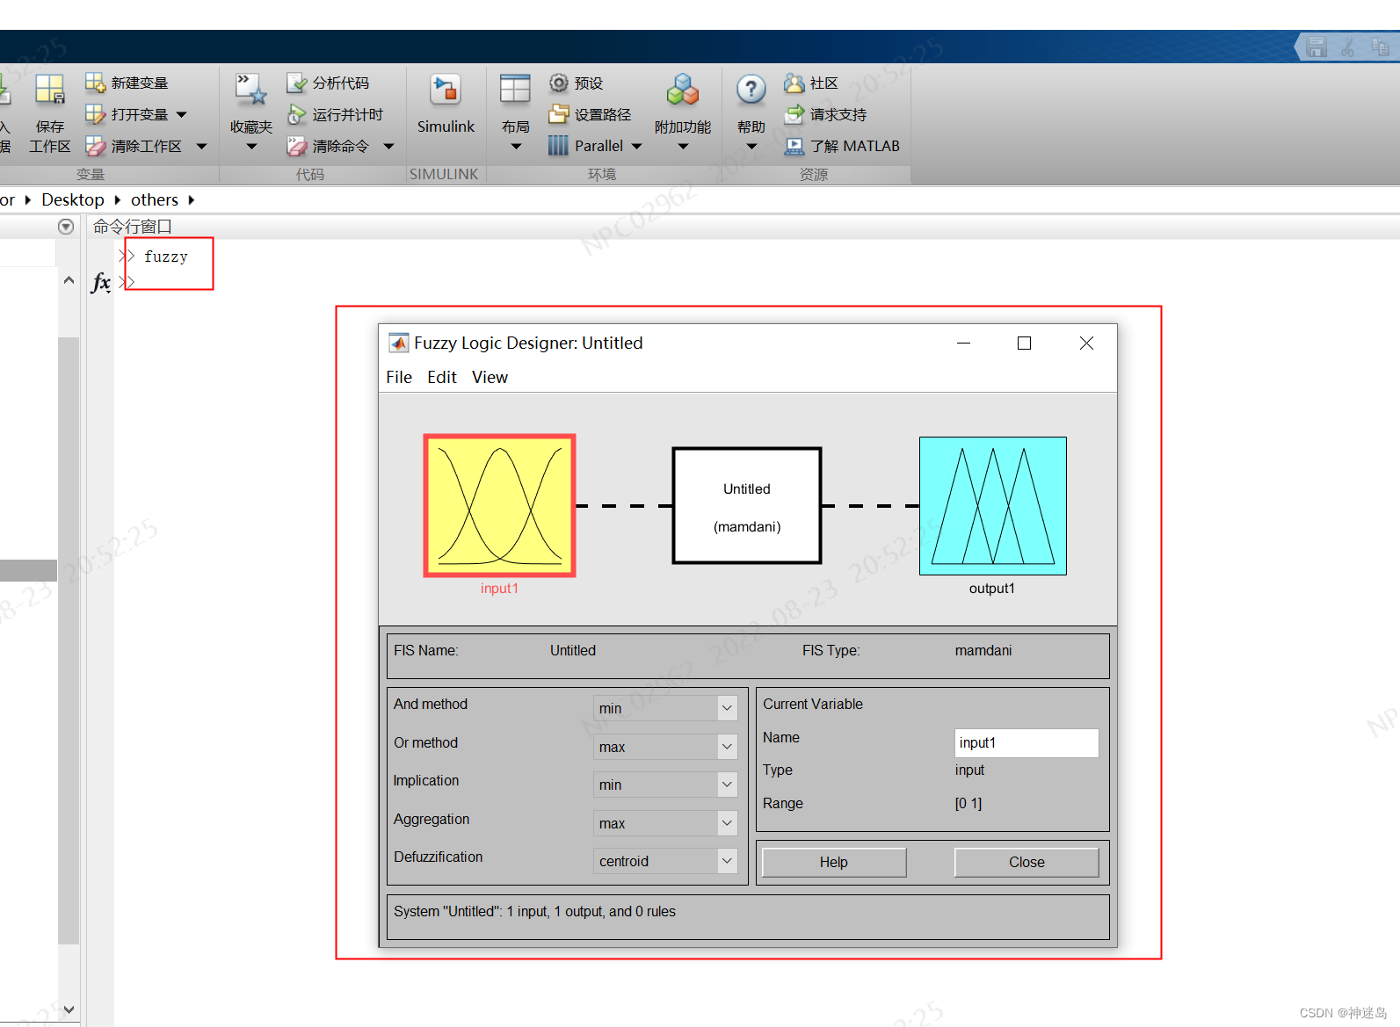Click the command window actions circle button
The width and height of the screenshot is (1400, 1027).
[65, 227]
